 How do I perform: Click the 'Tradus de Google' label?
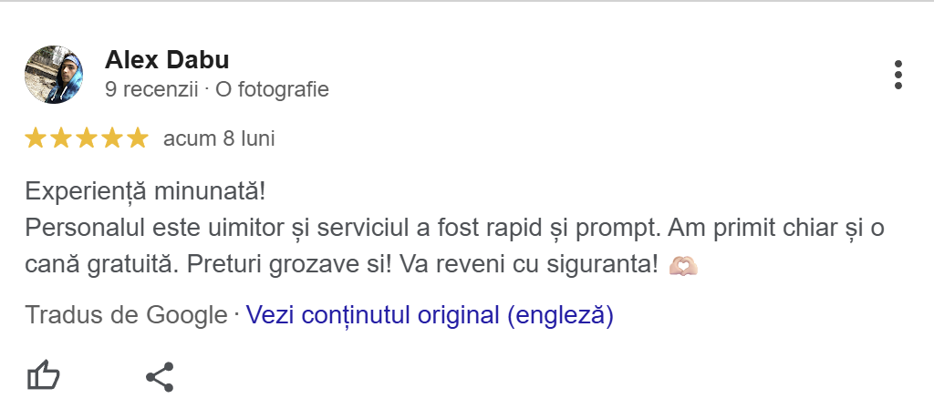(126, 316)
